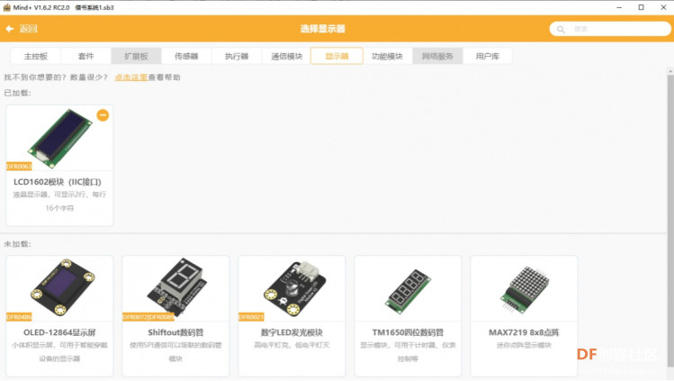The image size is (674, 381).
Task: Switch to the 主控板 tab
Action: 36,57
